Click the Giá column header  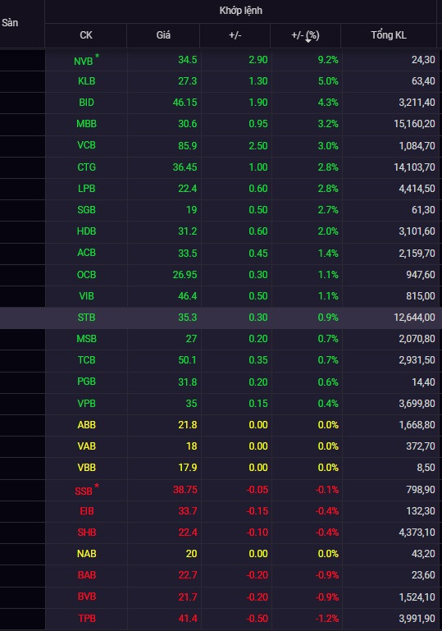(x=163, y=35)
